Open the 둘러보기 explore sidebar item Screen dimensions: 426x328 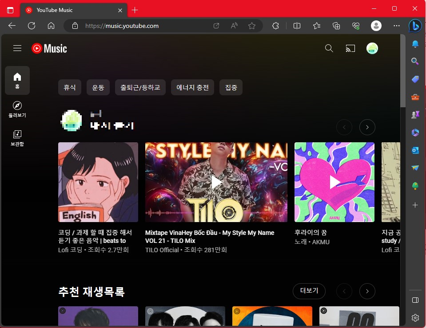click(17, 109)
